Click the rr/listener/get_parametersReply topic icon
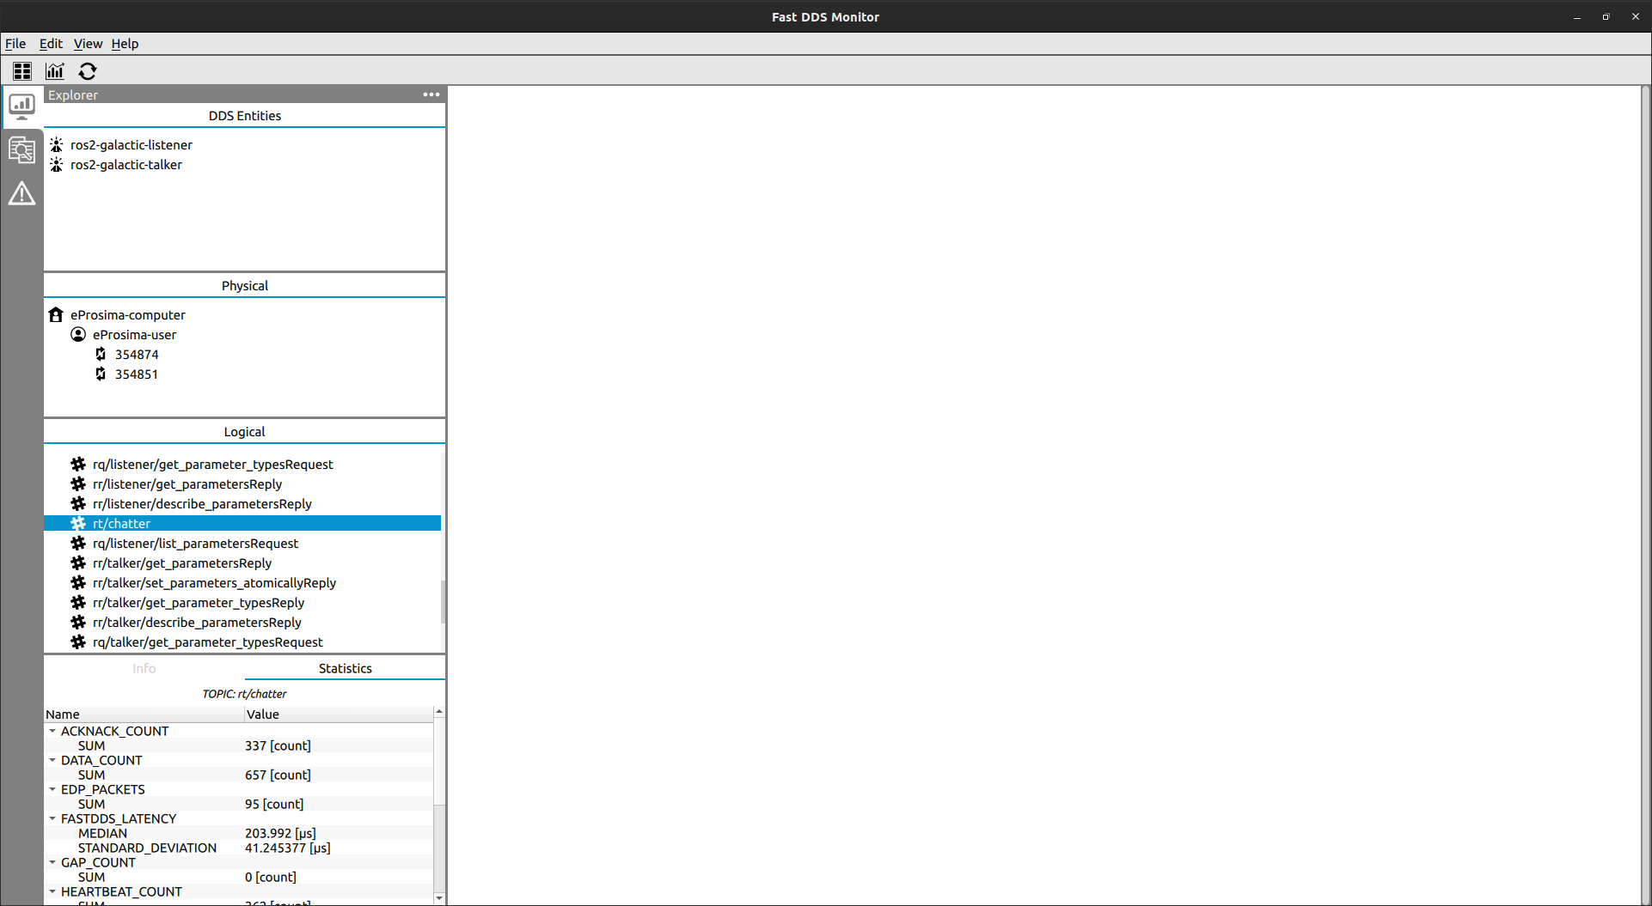Viewport: 1652px width, 906px height. pyautogui.click(x=78, y=483)
